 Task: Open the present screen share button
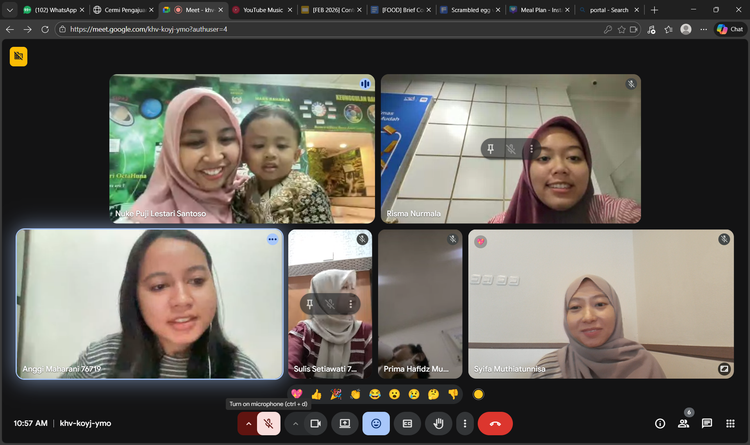tap(345, 424)
